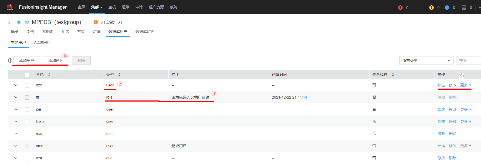Check the box for role man
481x165 pixels.
pyautogui.click(x=27, y=134)
